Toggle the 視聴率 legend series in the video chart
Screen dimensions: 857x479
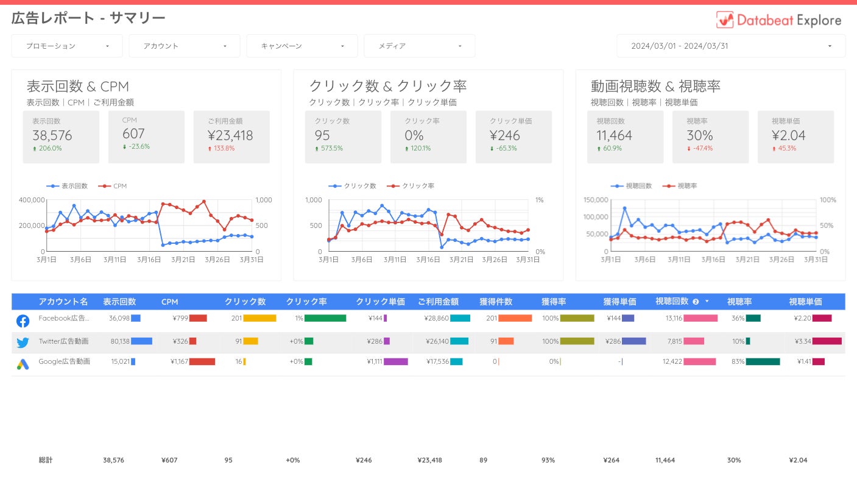(680, 186)
